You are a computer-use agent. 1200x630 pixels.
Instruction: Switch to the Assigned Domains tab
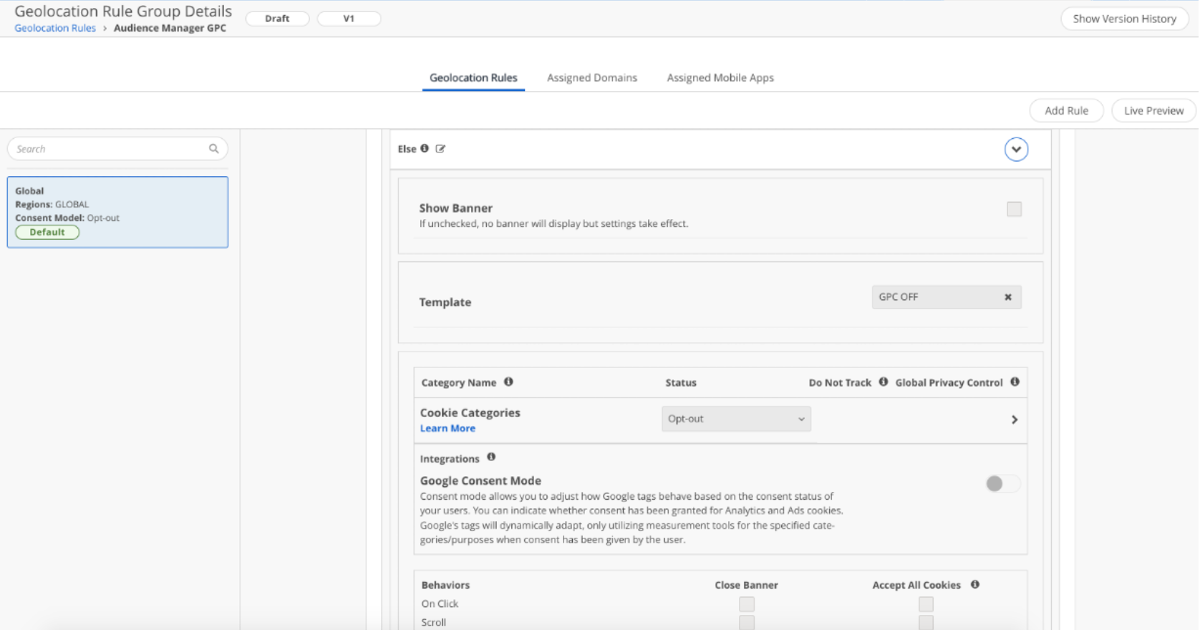click(x=591, y=77)
